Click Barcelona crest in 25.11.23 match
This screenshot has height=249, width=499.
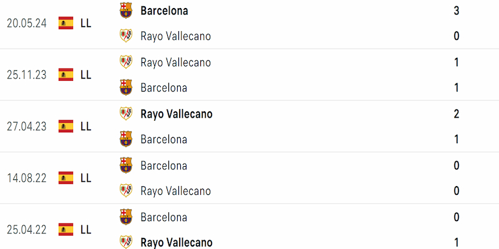126,87
